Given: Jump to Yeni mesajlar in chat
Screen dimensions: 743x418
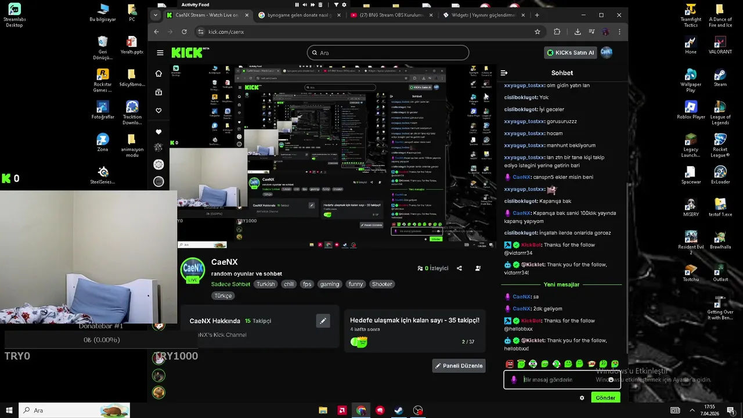Looking at the screenshot, I should tap(561, 284).
